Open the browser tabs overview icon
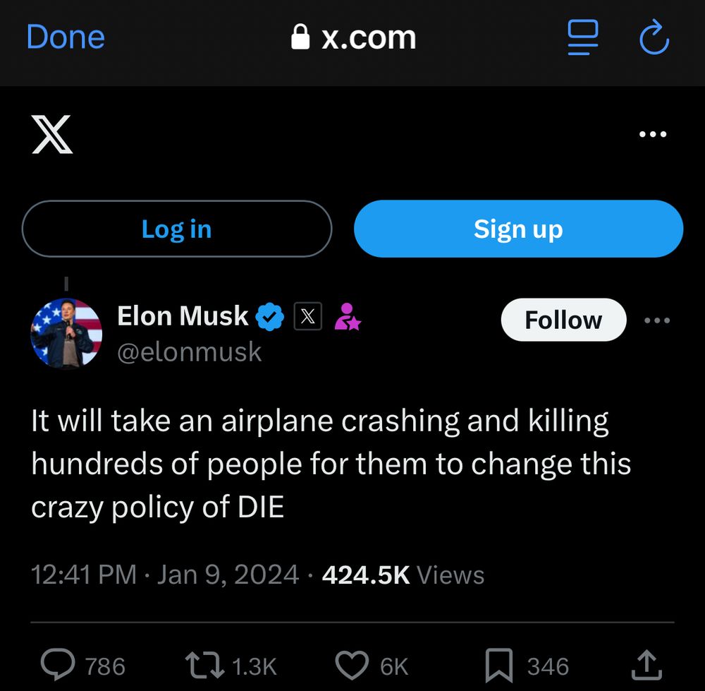The image size is (705, 691). 582,39
